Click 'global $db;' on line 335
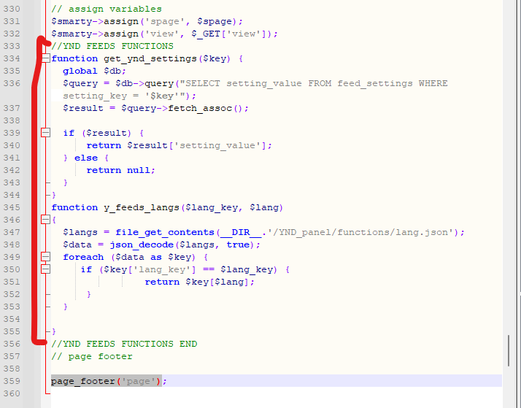521x408 pixels. point(95,71)
